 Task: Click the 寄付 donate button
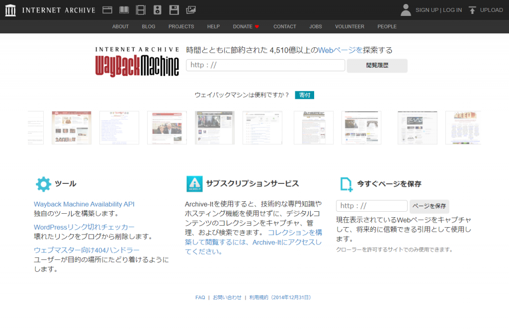click(x=304, y=95)
